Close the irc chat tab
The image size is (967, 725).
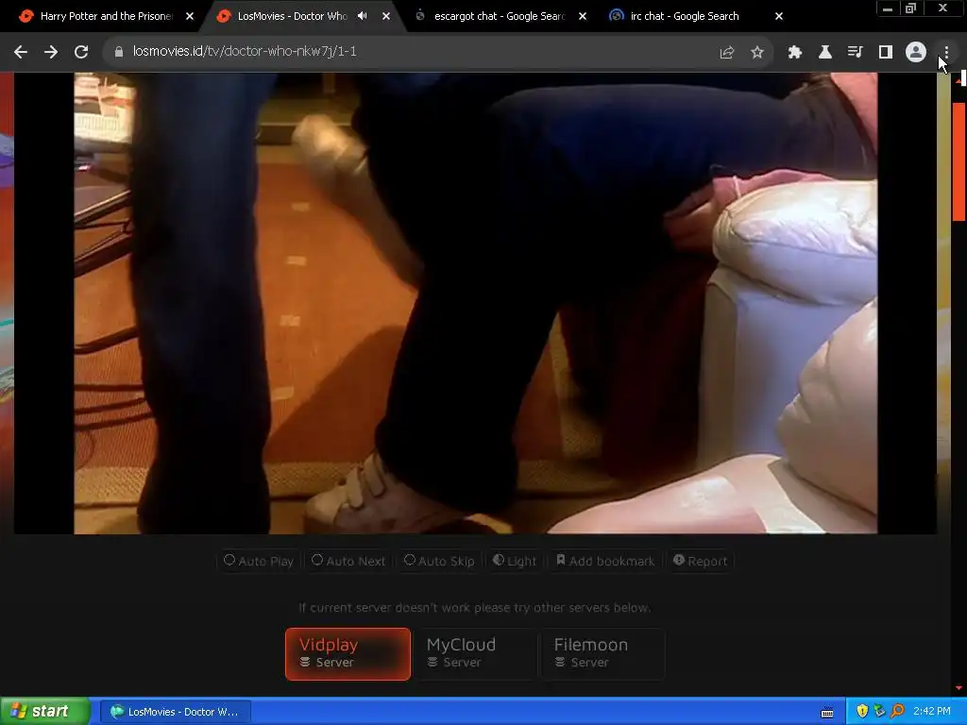point(779,16)
